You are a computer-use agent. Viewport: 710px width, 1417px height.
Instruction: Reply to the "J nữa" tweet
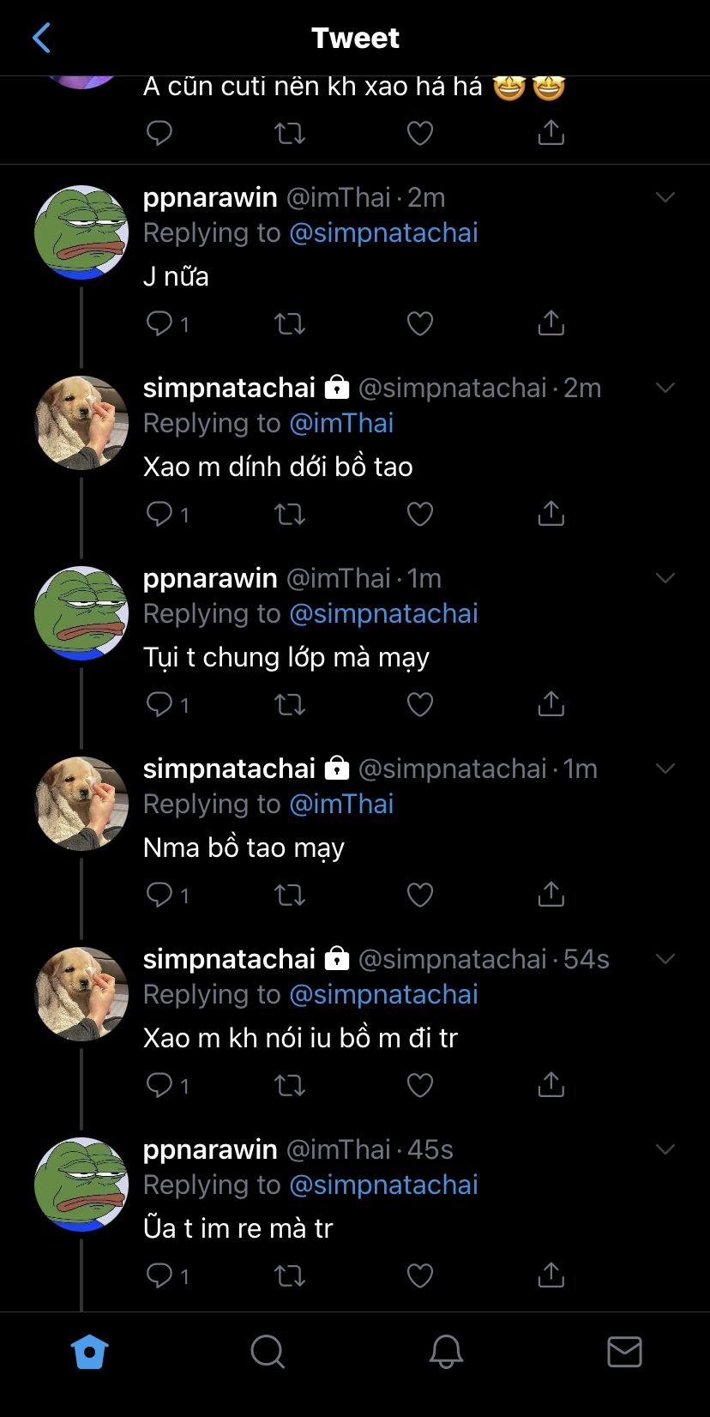click(160, 323)
